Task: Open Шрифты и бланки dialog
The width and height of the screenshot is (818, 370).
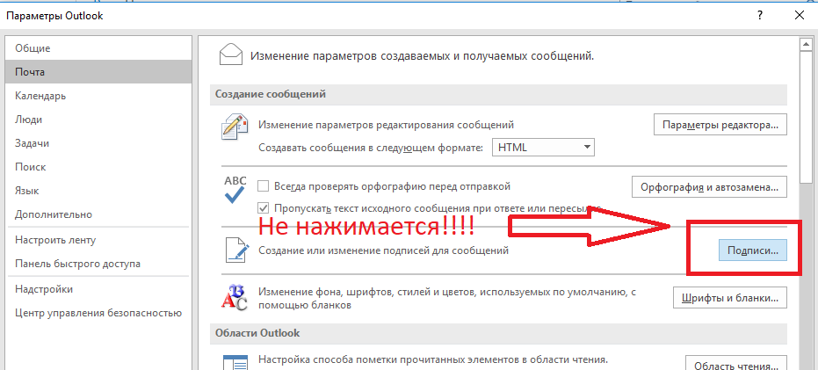Action: (730, 299)
